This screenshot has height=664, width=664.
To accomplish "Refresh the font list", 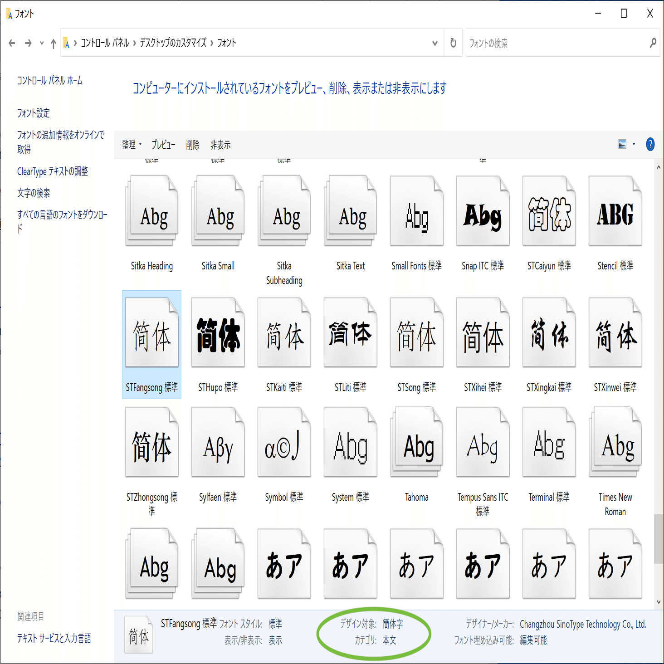I will tap(453, 43).
